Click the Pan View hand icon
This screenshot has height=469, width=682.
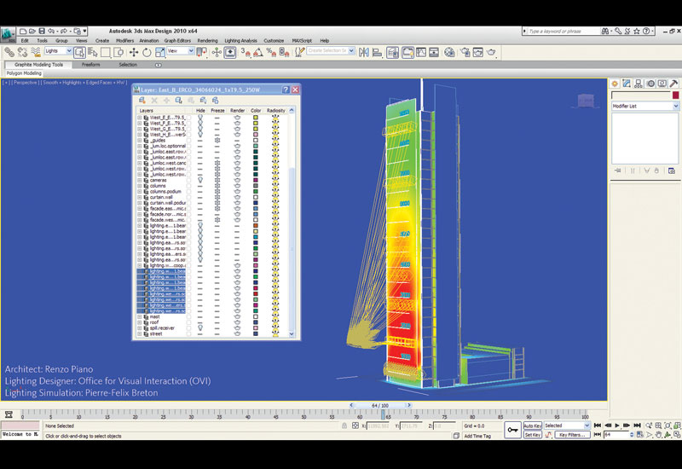click(658, 435)
